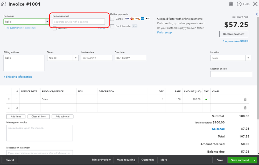This screenshot has height=165, width=259.
Task: Click the Finish setup link
Action: click(164, 33)
